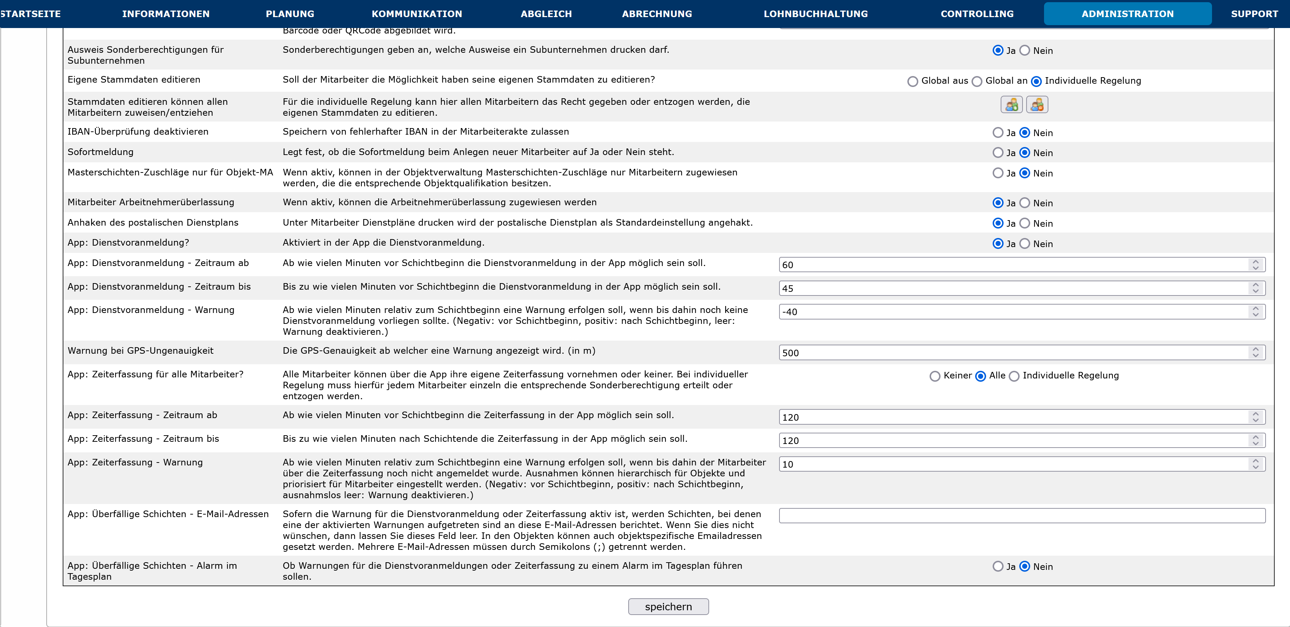1290x627 pixels.
Task: Click the Zeiterfassung Zeitraum bis field
Action: (1021, 440)
